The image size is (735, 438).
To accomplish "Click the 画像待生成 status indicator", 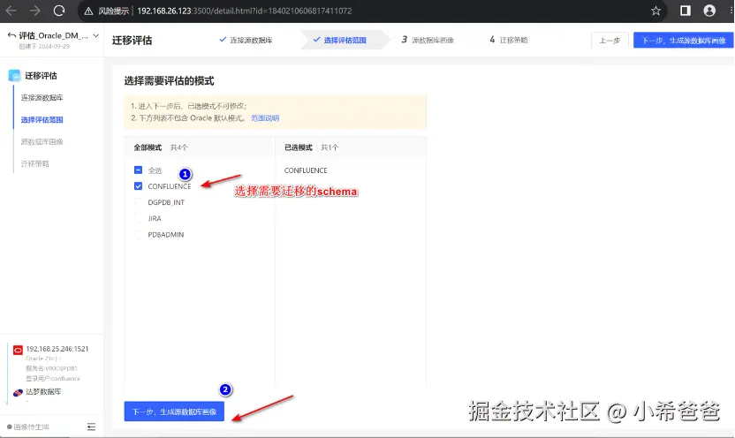I will click(x=28, y=427).
